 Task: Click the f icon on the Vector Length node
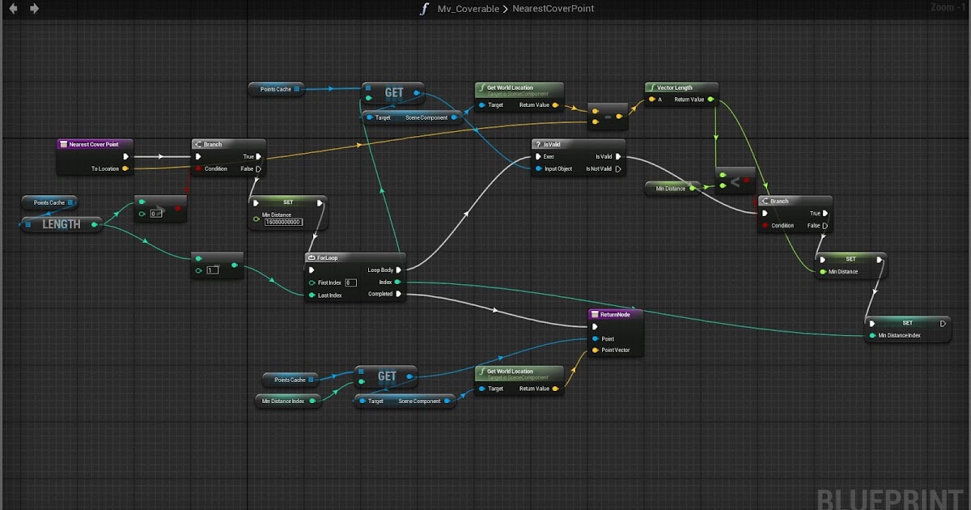point(652,87)
